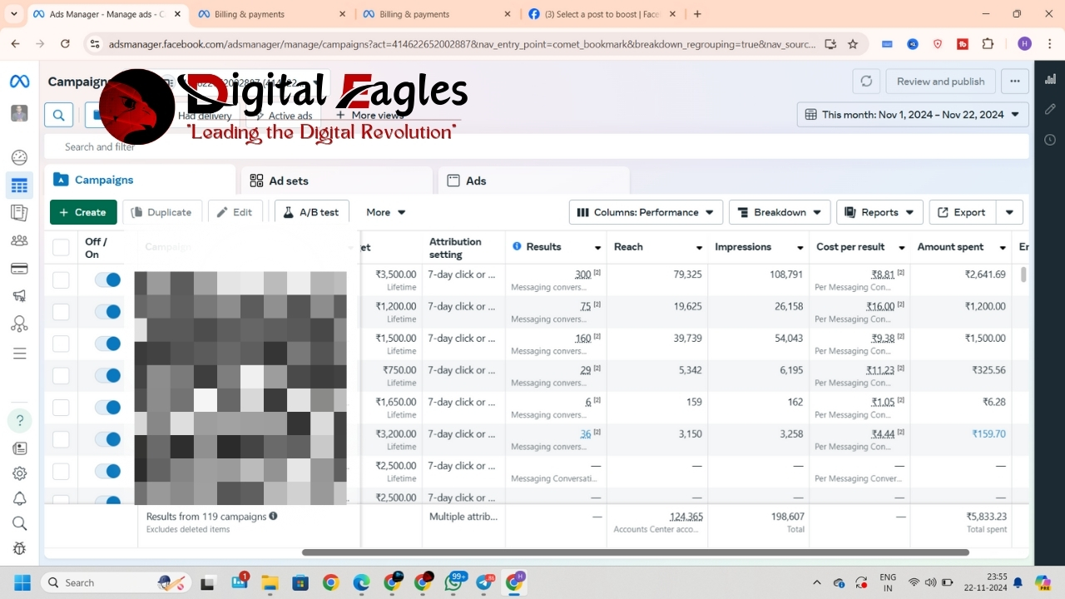Open Columns: Performance dropdown
This screenshot has height=599, width=1065.
tap(646, 212)
